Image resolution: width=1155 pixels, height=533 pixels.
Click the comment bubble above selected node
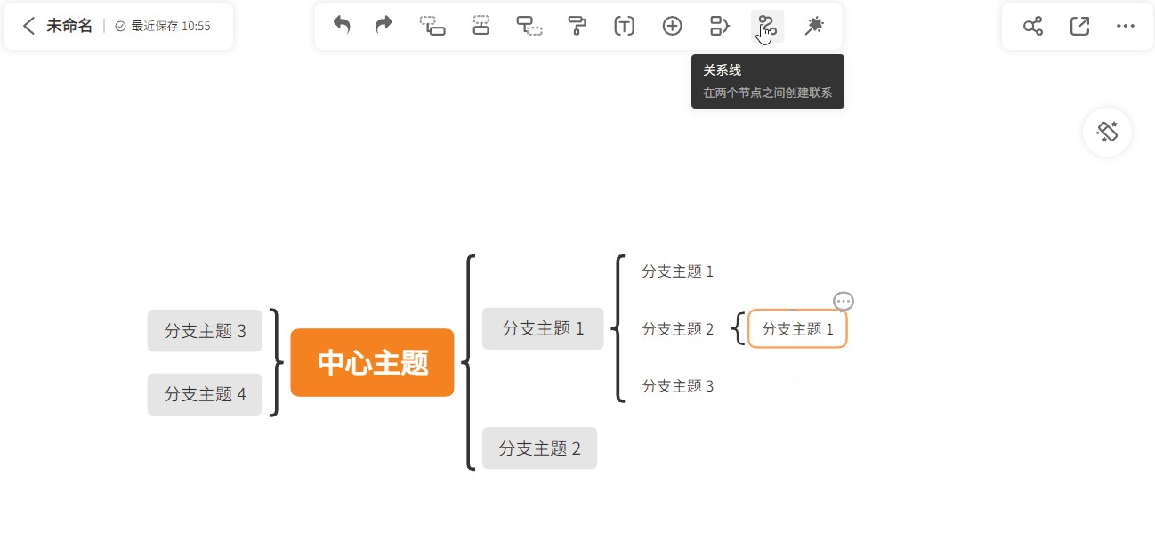pyautogui.click(x=844, y=301)
